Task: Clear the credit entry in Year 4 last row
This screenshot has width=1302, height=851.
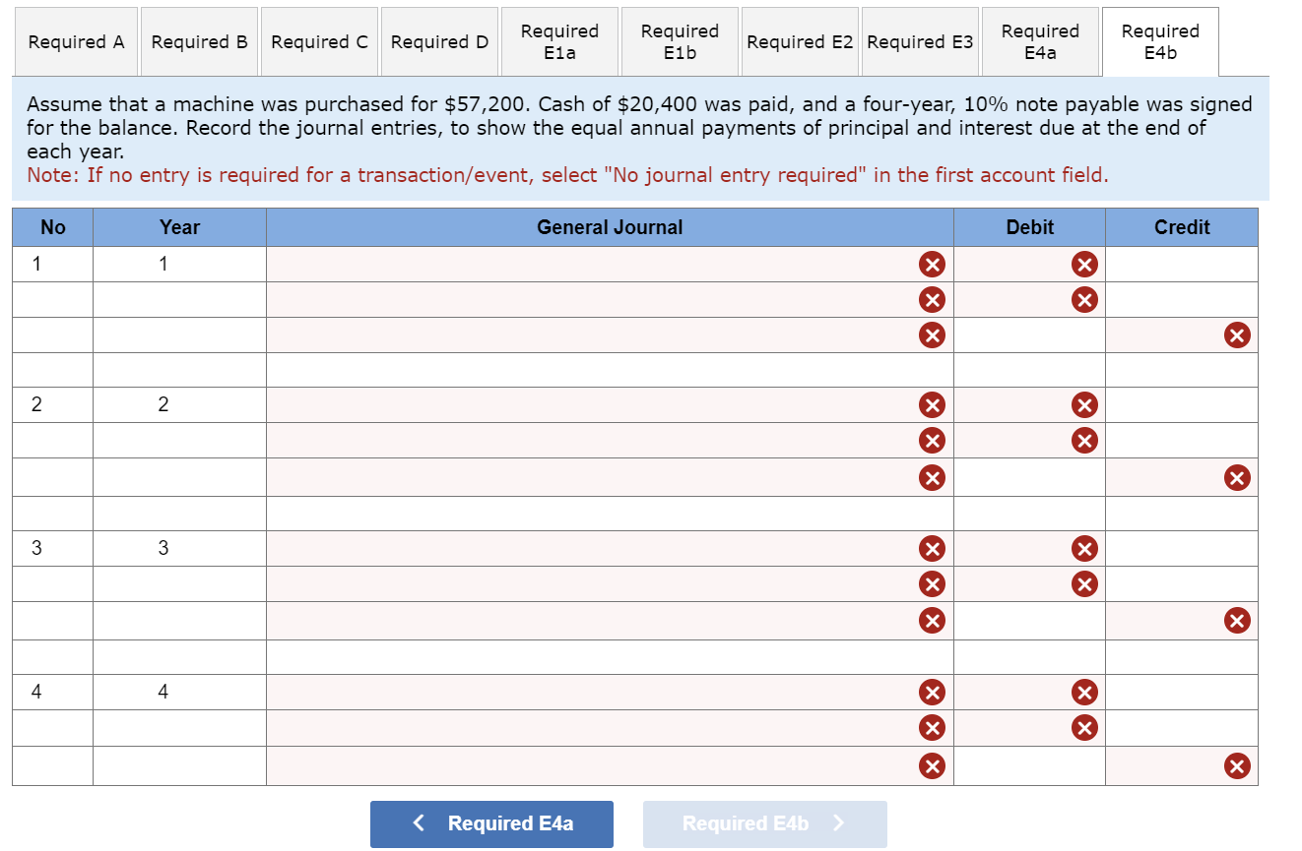Action: [x=1238, y=765]
